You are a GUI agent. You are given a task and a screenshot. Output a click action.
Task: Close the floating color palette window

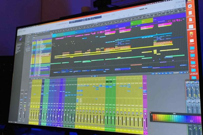151,112
